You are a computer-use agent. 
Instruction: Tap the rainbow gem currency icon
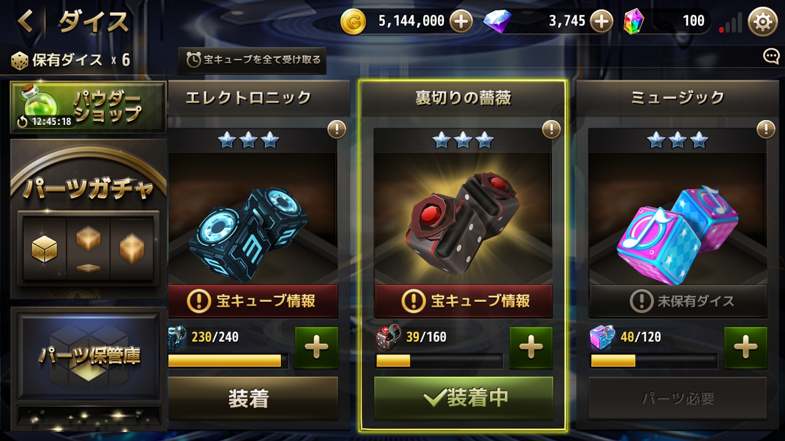point(634,22)
